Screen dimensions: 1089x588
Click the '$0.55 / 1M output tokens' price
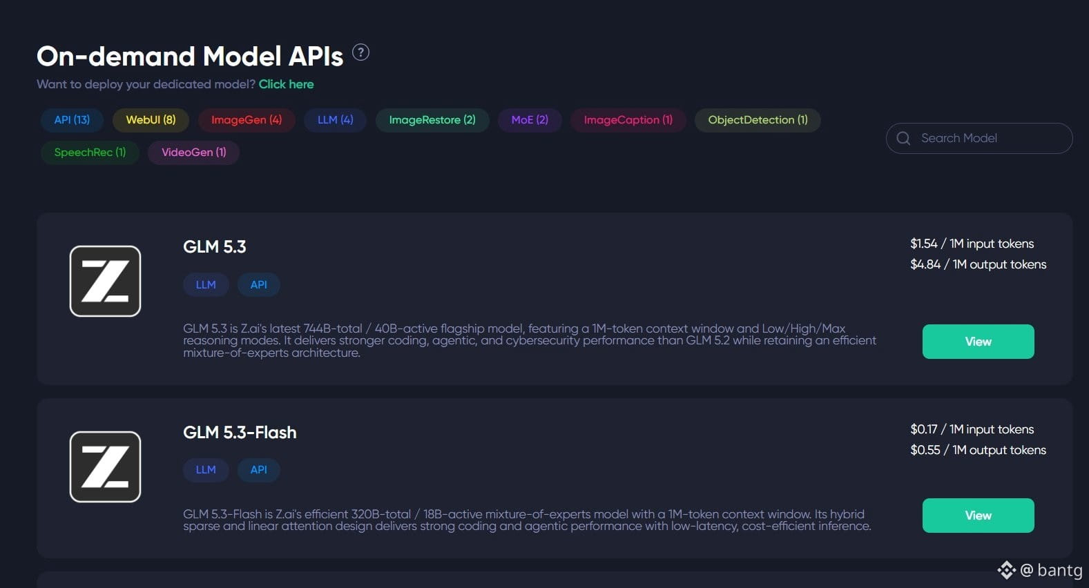[x=978, y=450]
